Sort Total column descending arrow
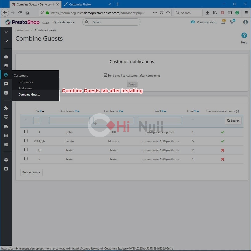This screenshot has width=251, height=251. click(195, 111)
